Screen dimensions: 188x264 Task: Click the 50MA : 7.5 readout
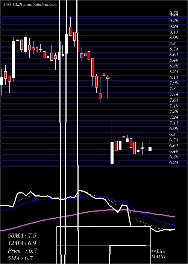point(22,236)
